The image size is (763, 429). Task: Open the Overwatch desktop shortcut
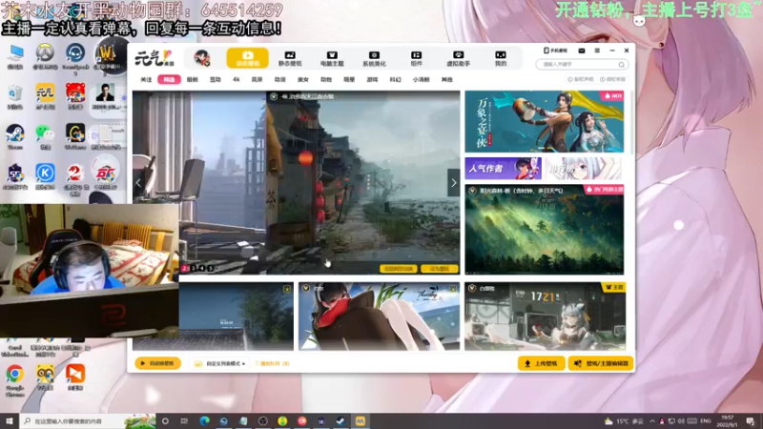[45, 57]
